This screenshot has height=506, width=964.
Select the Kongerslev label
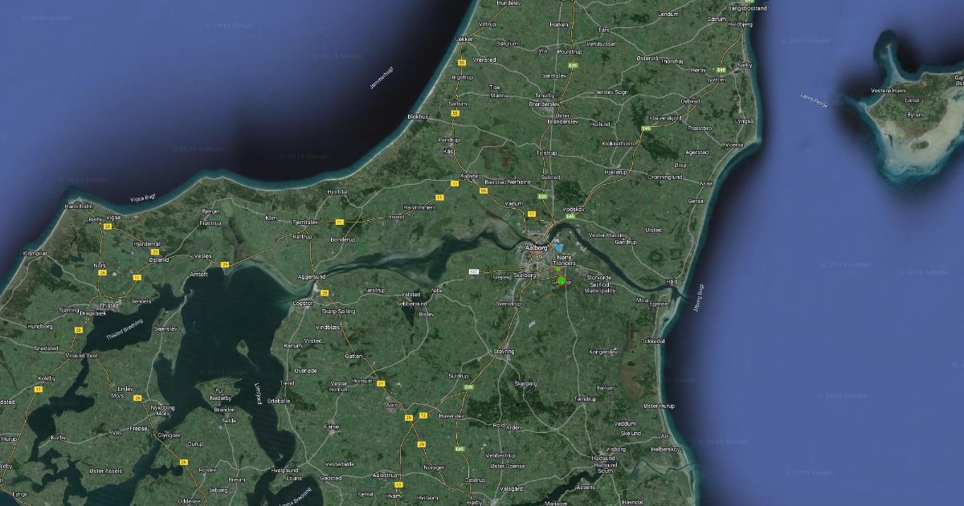click(x=604, y=352)
